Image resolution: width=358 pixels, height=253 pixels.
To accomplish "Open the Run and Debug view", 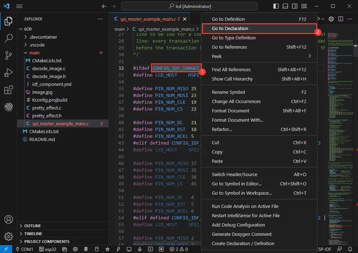I will pyautogui.click(x=9, y=73).
